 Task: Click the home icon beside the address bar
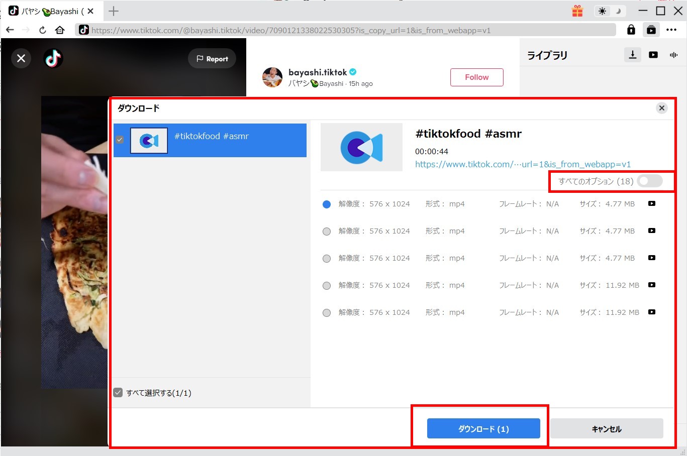60,30
